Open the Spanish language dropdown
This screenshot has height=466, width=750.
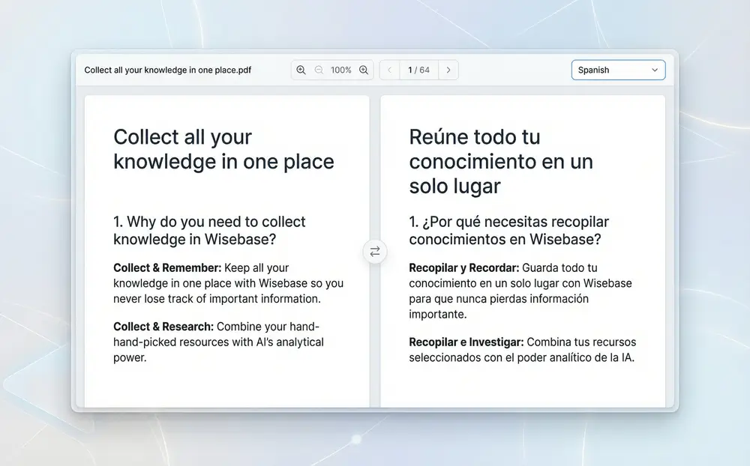[x=618, y=70]
